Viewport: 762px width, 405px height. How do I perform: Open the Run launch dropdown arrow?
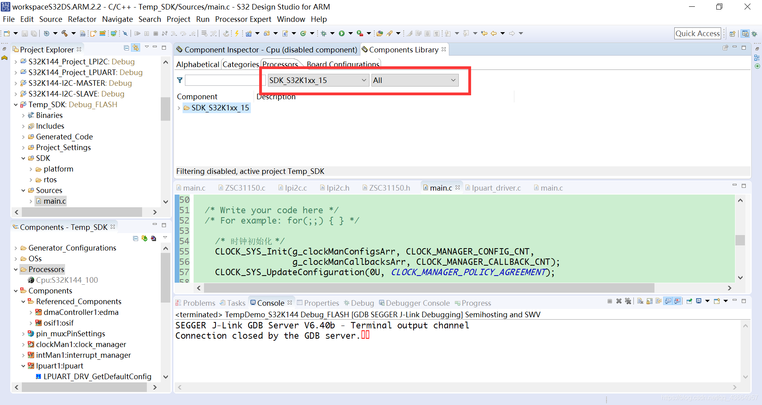[350, 33]
